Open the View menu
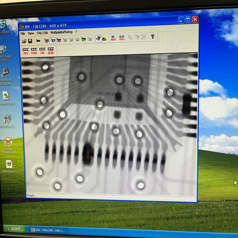Image resolution: width=238 pixels, height=238 pixels. tap(30, 33)
